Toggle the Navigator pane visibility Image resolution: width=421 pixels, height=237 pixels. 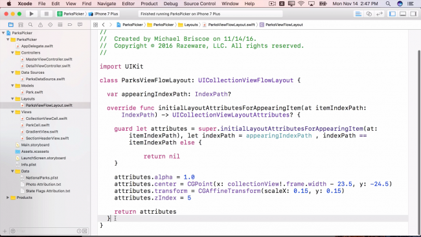[x=393, y=14]
